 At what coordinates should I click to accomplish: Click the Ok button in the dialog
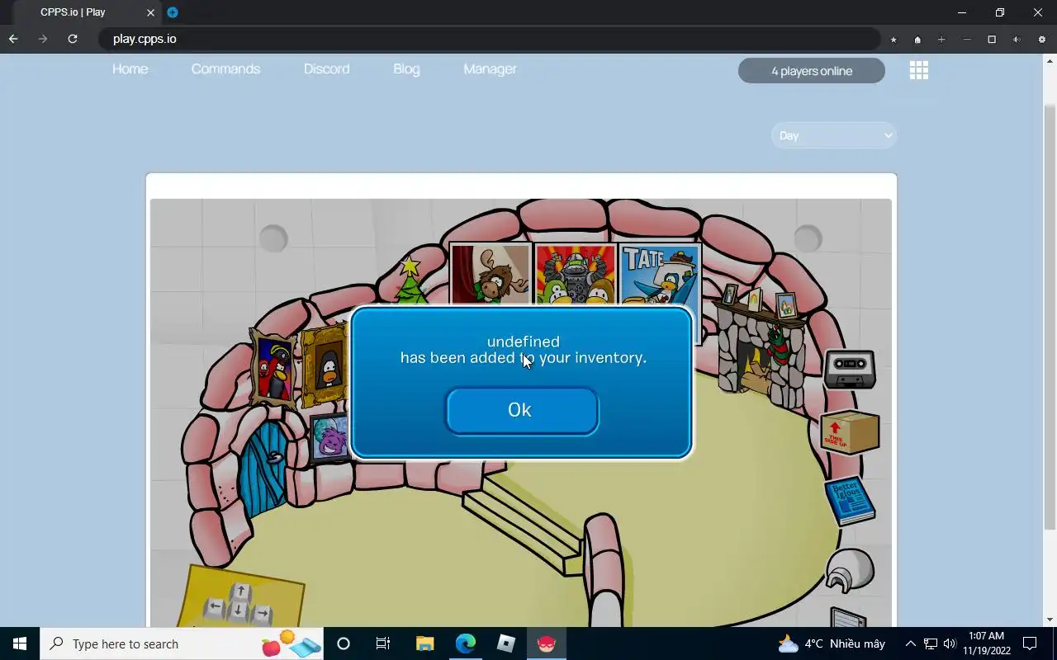click(522, 410)
